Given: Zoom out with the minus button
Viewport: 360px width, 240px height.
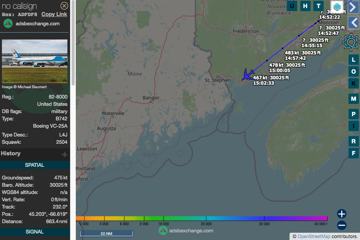Looking at the screenshot, I should point(342,225).
